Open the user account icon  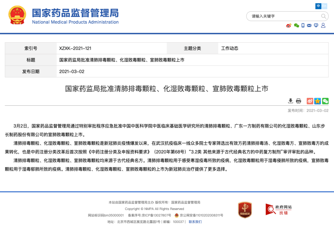[323, 25]
